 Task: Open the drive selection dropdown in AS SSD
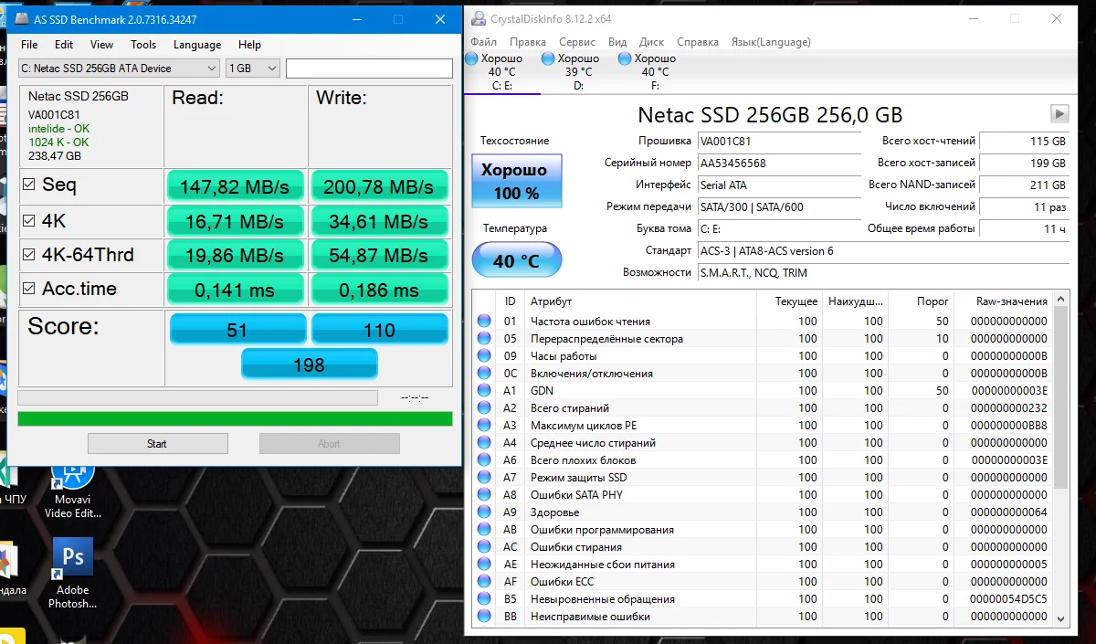(119, 69)
